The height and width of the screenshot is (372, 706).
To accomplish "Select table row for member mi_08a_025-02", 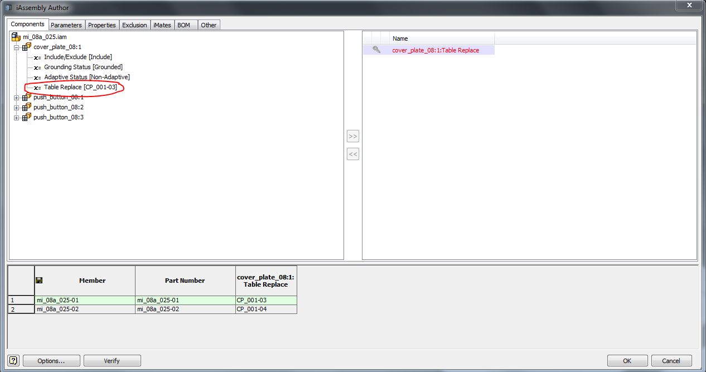I will pyautogui.click(x=84, y=308).
